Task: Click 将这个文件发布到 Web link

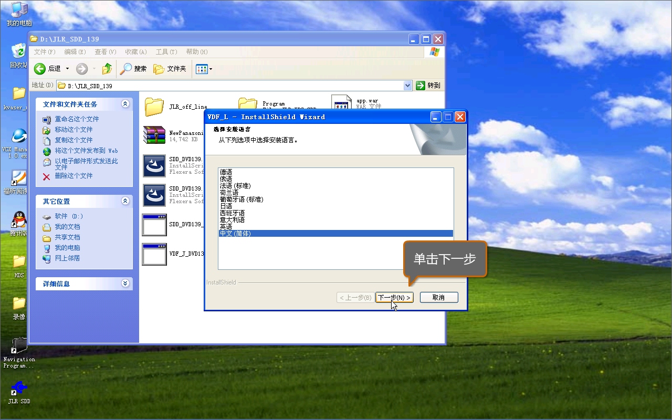Action: coord(86,151)
